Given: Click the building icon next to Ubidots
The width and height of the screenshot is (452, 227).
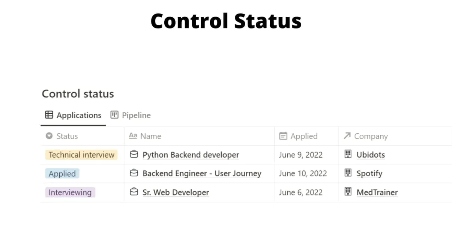Looking at the screenshot, I should coord(348,154).
